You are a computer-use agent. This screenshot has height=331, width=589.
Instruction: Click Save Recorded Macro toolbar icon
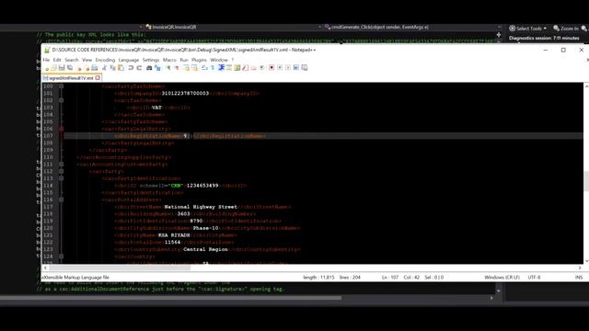pyautogui.click(x=305, y=68)
